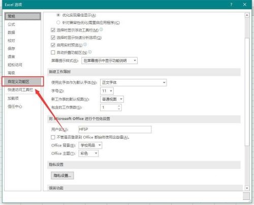Open default view 普通视图 dropdown
This screenshot has height=205, width=254.
(x=112, y=99)
